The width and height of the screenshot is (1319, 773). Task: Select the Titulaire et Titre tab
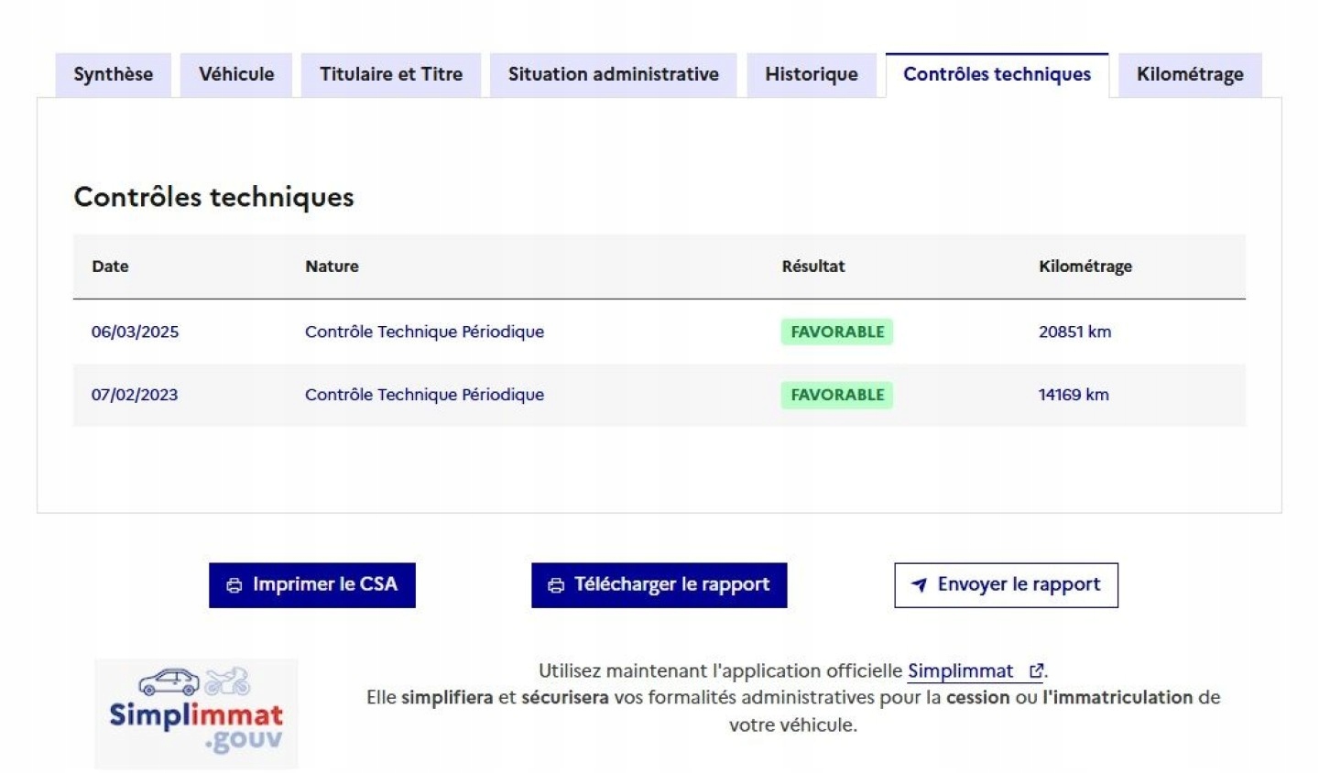(391, 74)
